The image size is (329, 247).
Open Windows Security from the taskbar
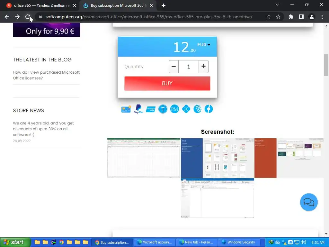[x=239, y=242]
